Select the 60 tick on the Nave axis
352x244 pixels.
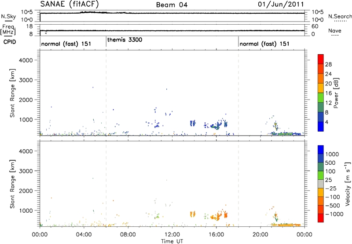click(315, 26)
